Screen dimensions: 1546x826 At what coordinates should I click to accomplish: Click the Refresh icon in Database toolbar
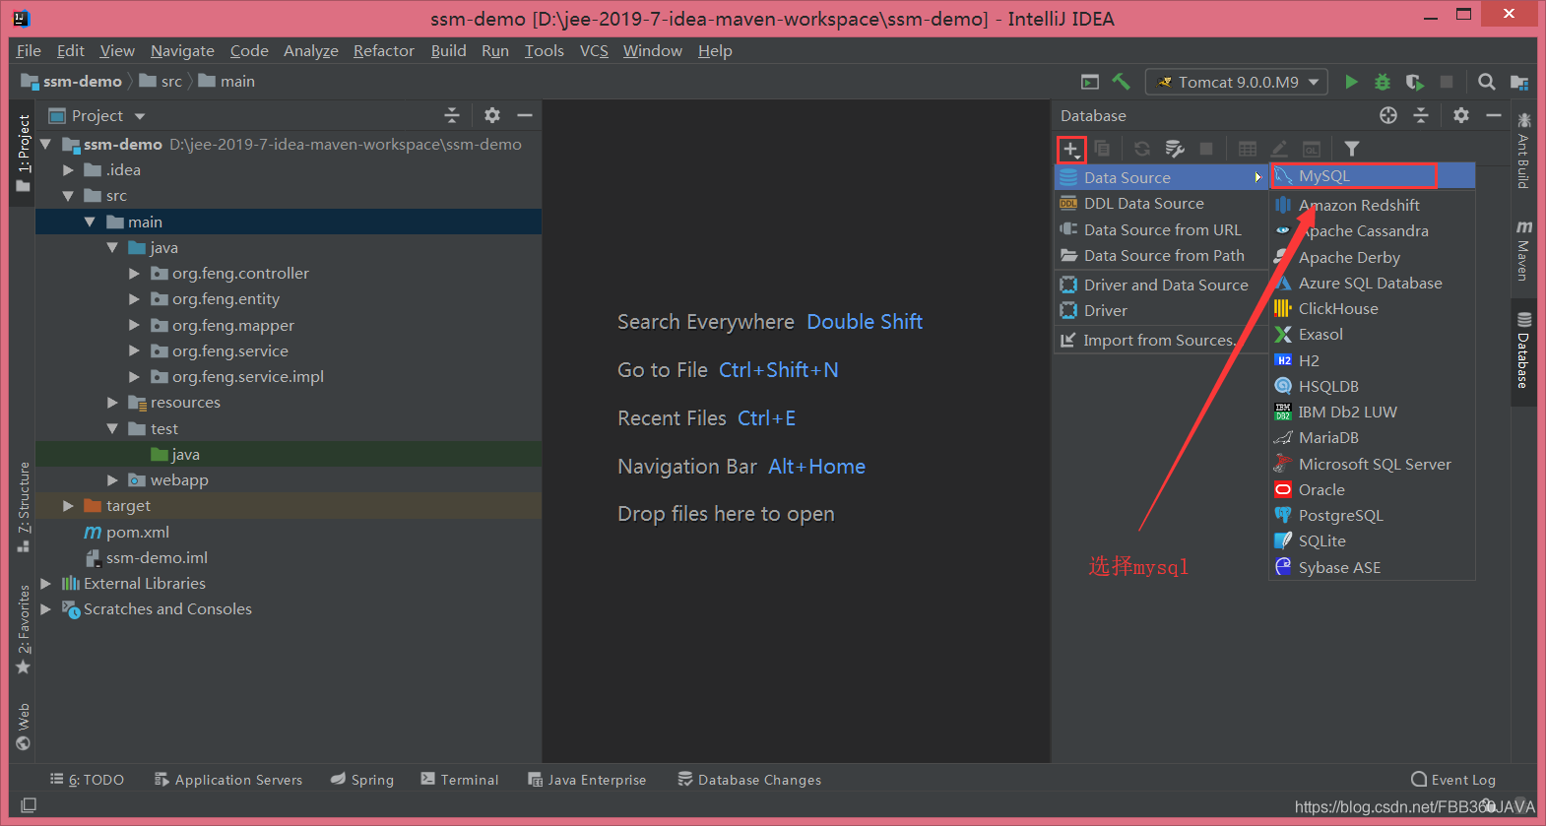(x=1142, y=149)
